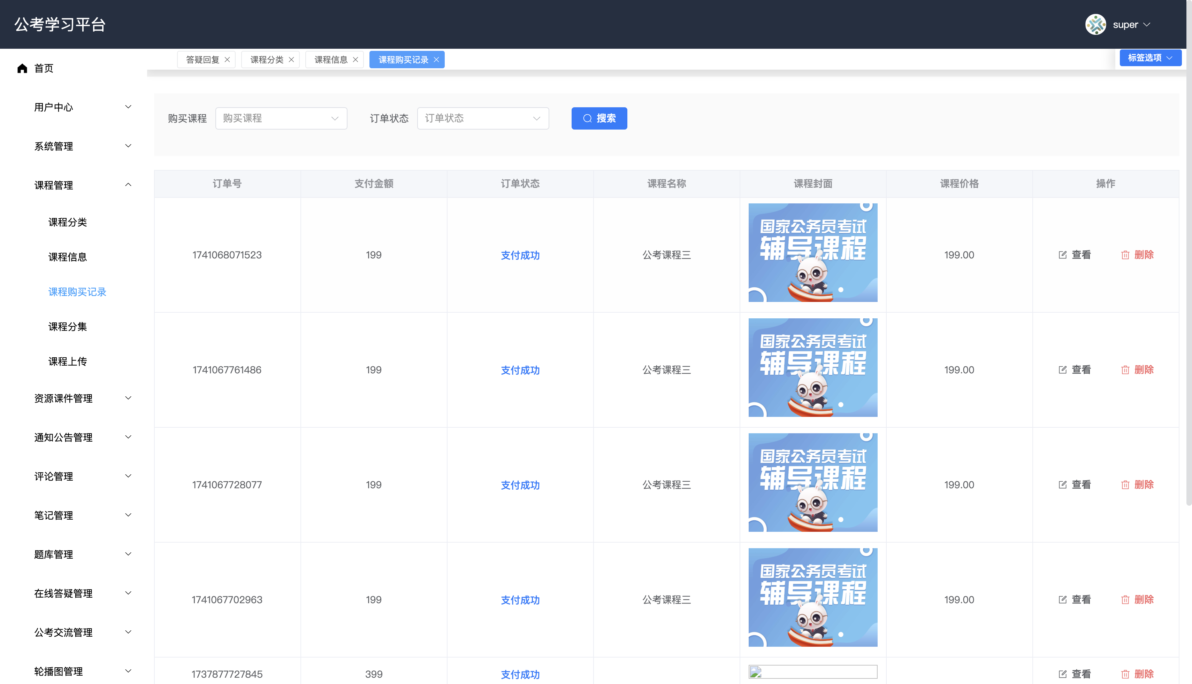Click the magnifier icon inside the 搜索 button
Screen dimensions: 1192x684
pyautogui.click(x=587, y=118)
